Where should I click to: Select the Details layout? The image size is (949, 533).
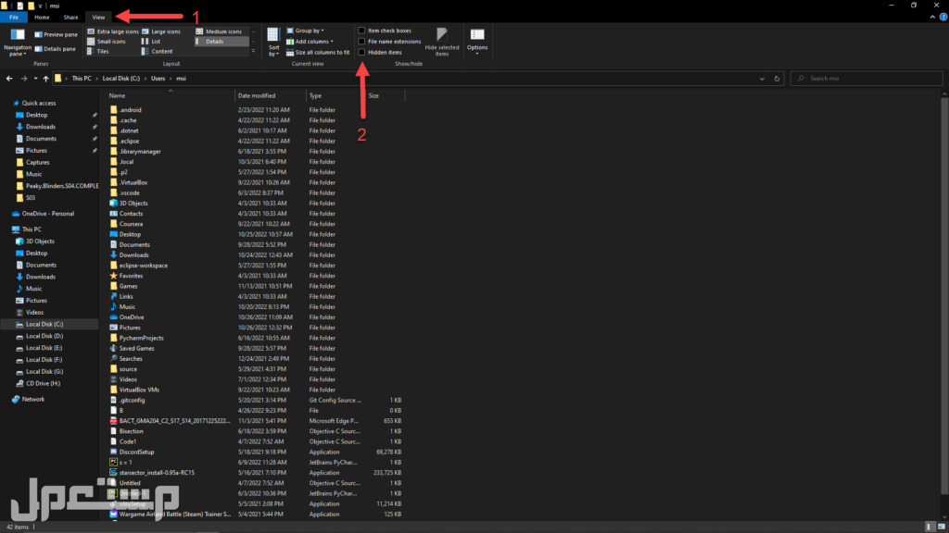(221, 42)
